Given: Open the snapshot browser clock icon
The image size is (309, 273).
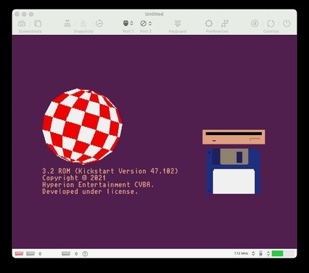Looking at the screenshot, I should (99, 23).
